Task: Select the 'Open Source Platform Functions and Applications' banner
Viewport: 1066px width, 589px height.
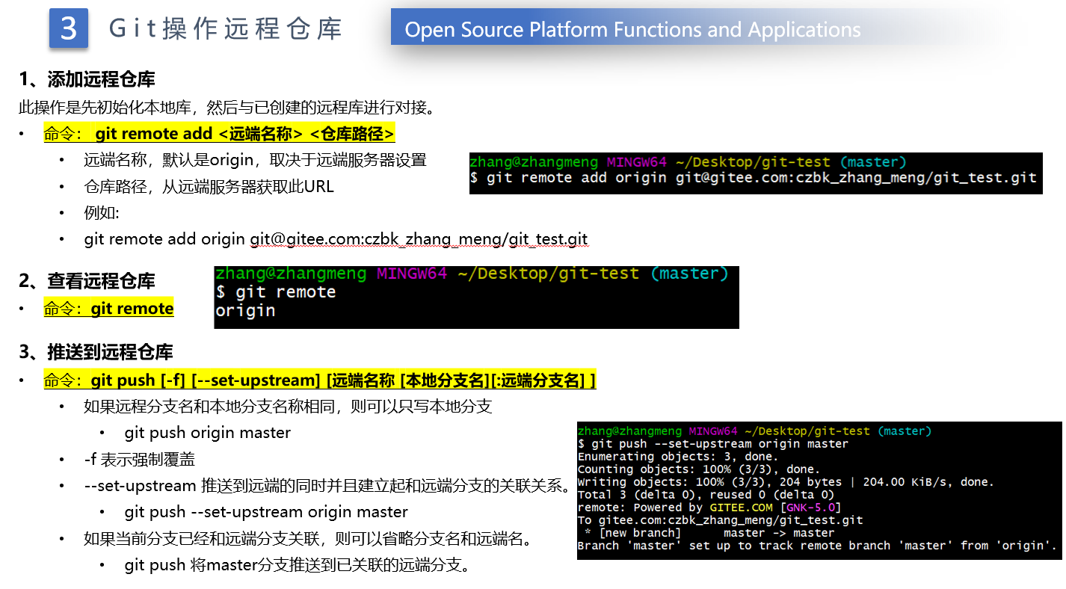Action: tap(632, 30)
